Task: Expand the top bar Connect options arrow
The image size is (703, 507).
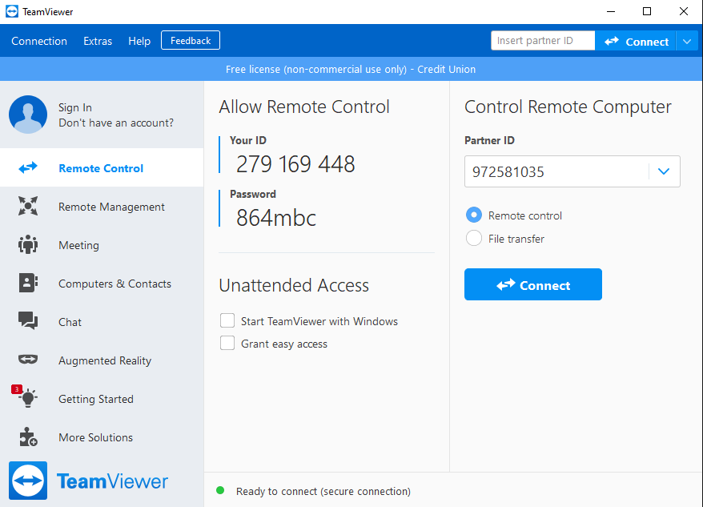Action: [x=687, y=42]
